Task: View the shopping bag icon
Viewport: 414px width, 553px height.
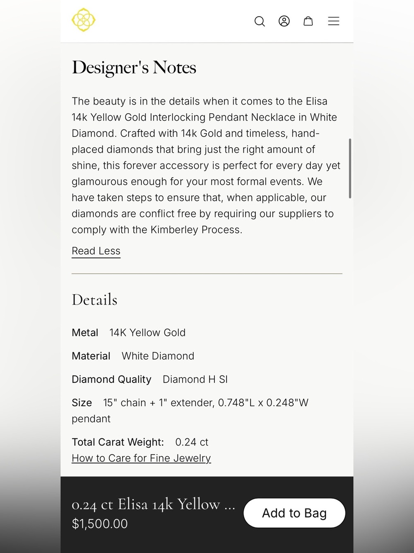Action: pos(308,21)
